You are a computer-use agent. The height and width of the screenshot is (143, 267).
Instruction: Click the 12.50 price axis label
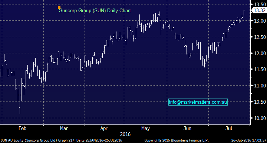click(x=260, y=37)
